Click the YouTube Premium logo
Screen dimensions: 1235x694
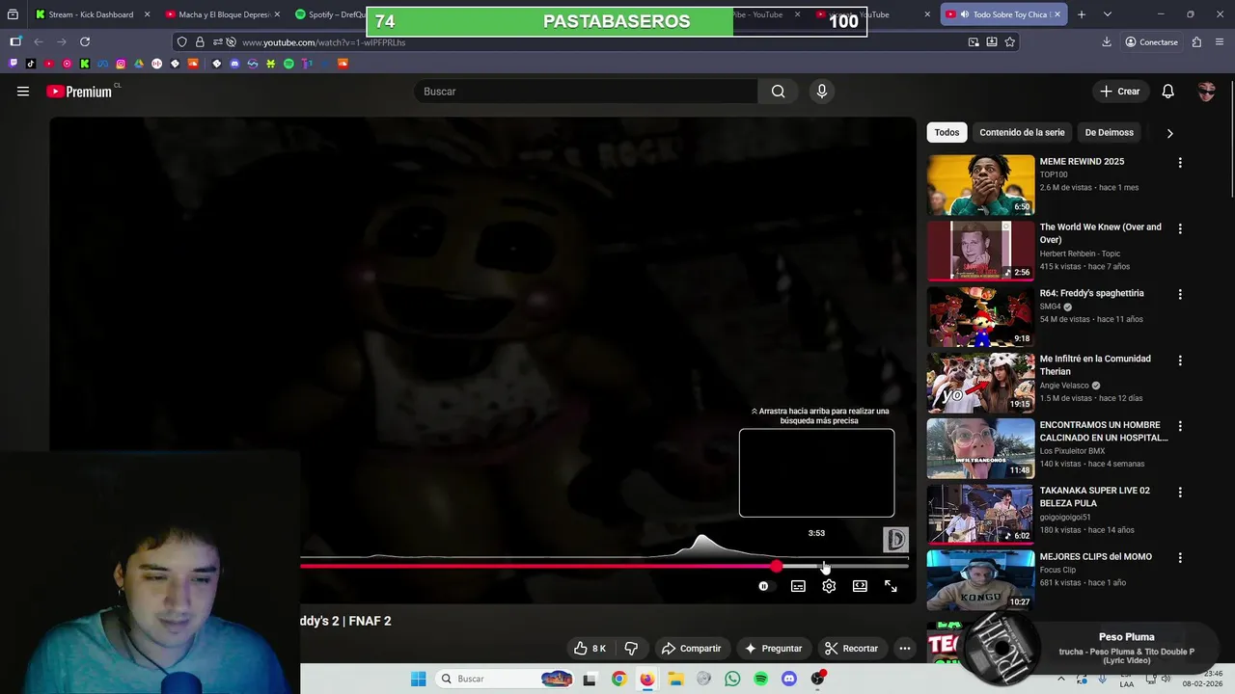(79, 92)
